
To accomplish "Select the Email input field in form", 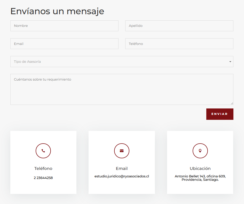I will coord(64,44).
